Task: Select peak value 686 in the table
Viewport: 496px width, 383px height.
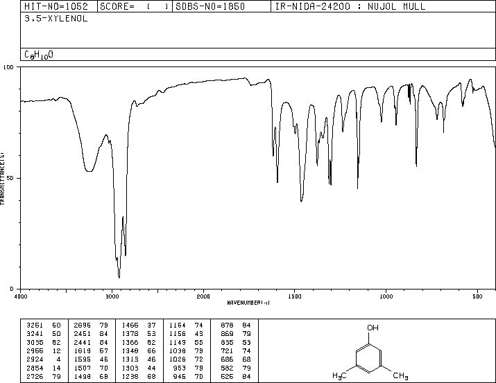Action: [x=227, y=359]
